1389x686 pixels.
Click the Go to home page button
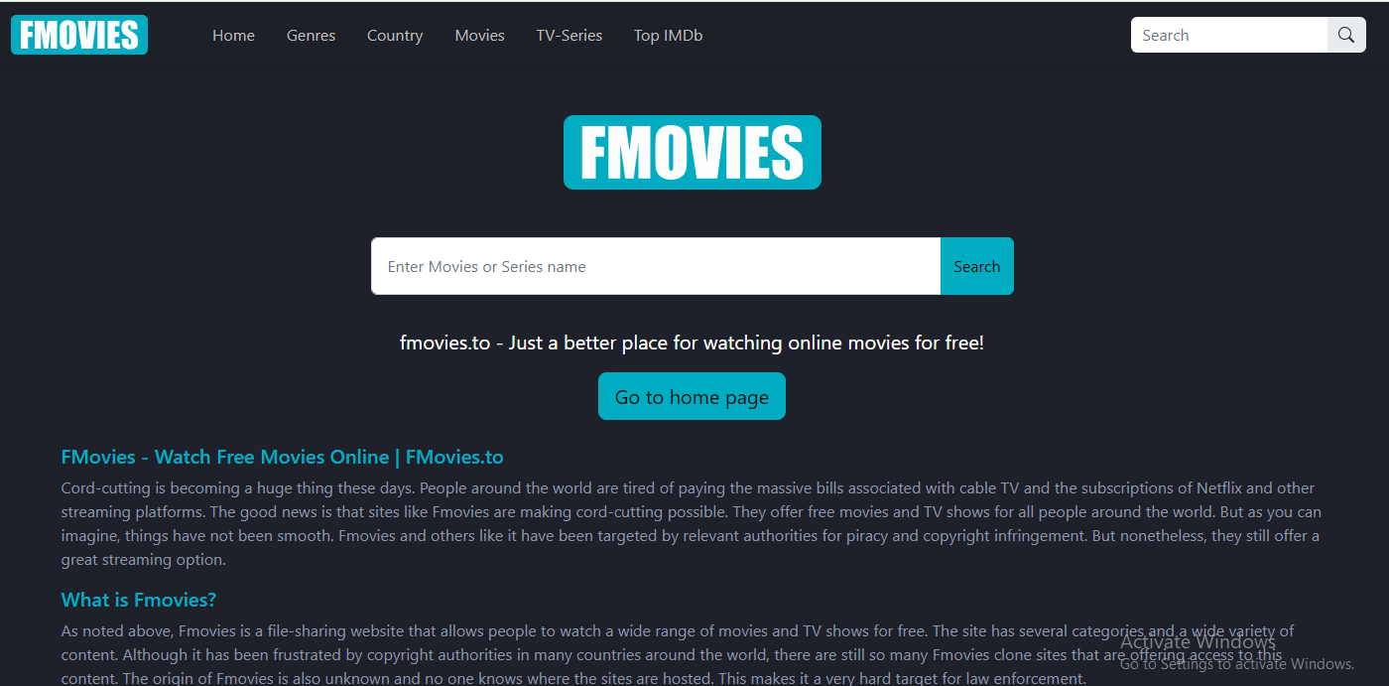pos(692,396)
